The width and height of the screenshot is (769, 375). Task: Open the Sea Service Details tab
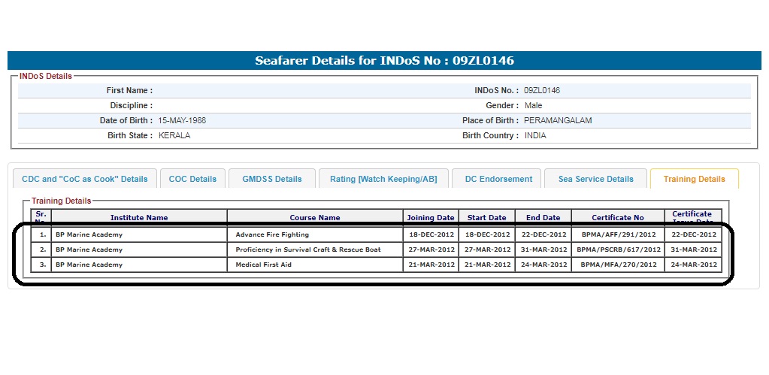(595, 179)
